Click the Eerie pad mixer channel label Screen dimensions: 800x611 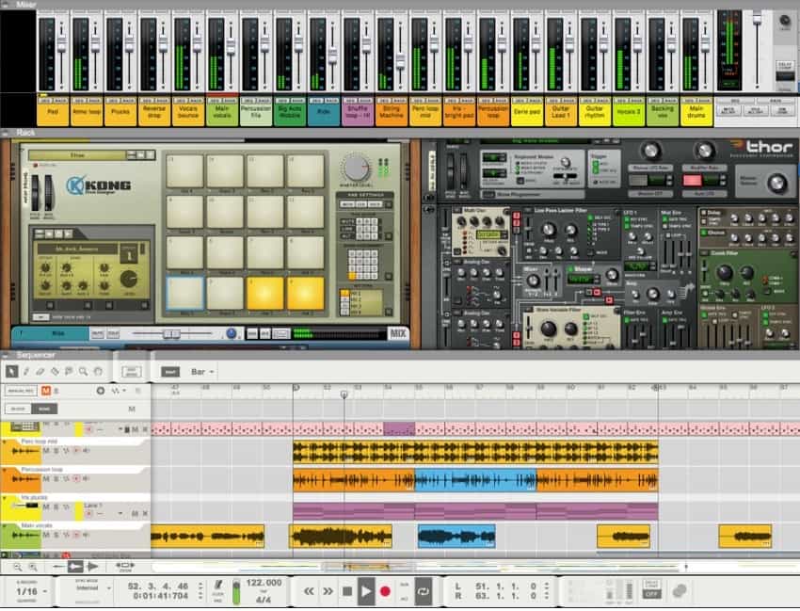click(x=527, y=112)
